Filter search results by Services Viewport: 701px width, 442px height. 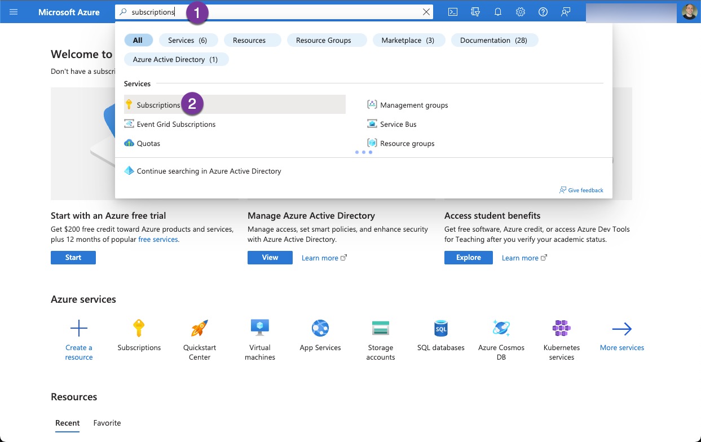click(x=188, y=40)
